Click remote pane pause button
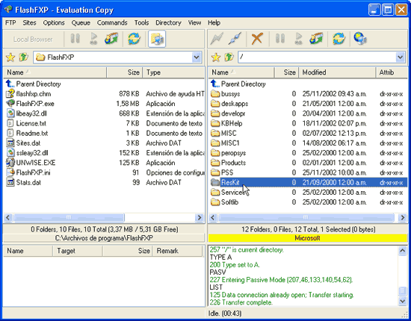Image resolution: width=411 pixels, height=321 pixels. point(280,39)
